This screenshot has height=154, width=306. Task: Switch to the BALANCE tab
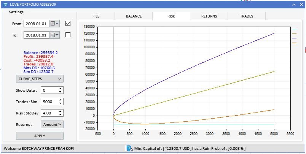tap(134, 16)
